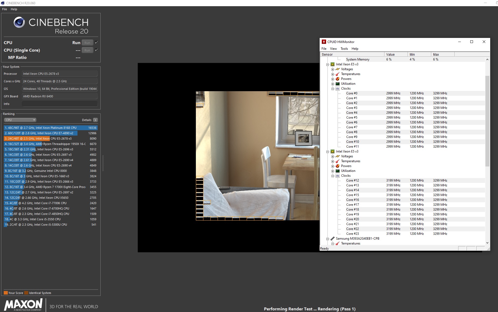Image resolution: width=498 pixels, height=312 pixels.
Task: Open the Cinebench Help menu
Action: (x=14, y=9)
